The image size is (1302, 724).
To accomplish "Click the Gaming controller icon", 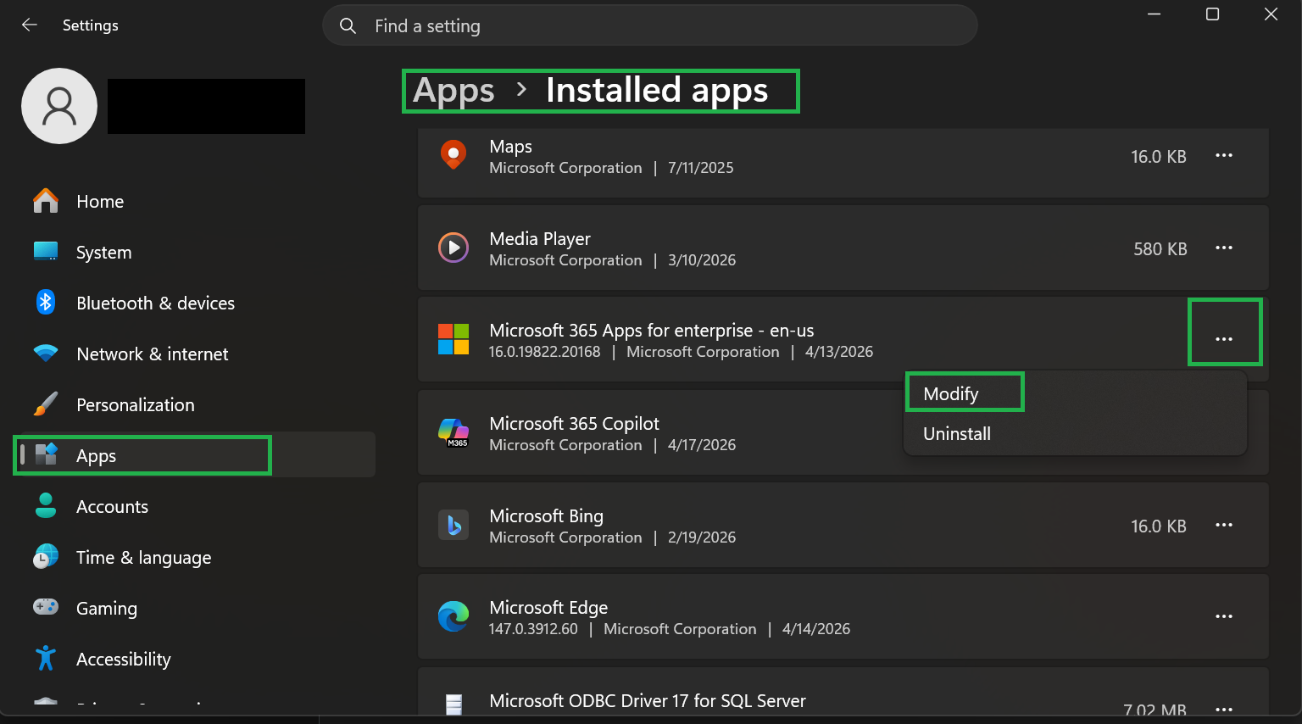I will (46, 607).
